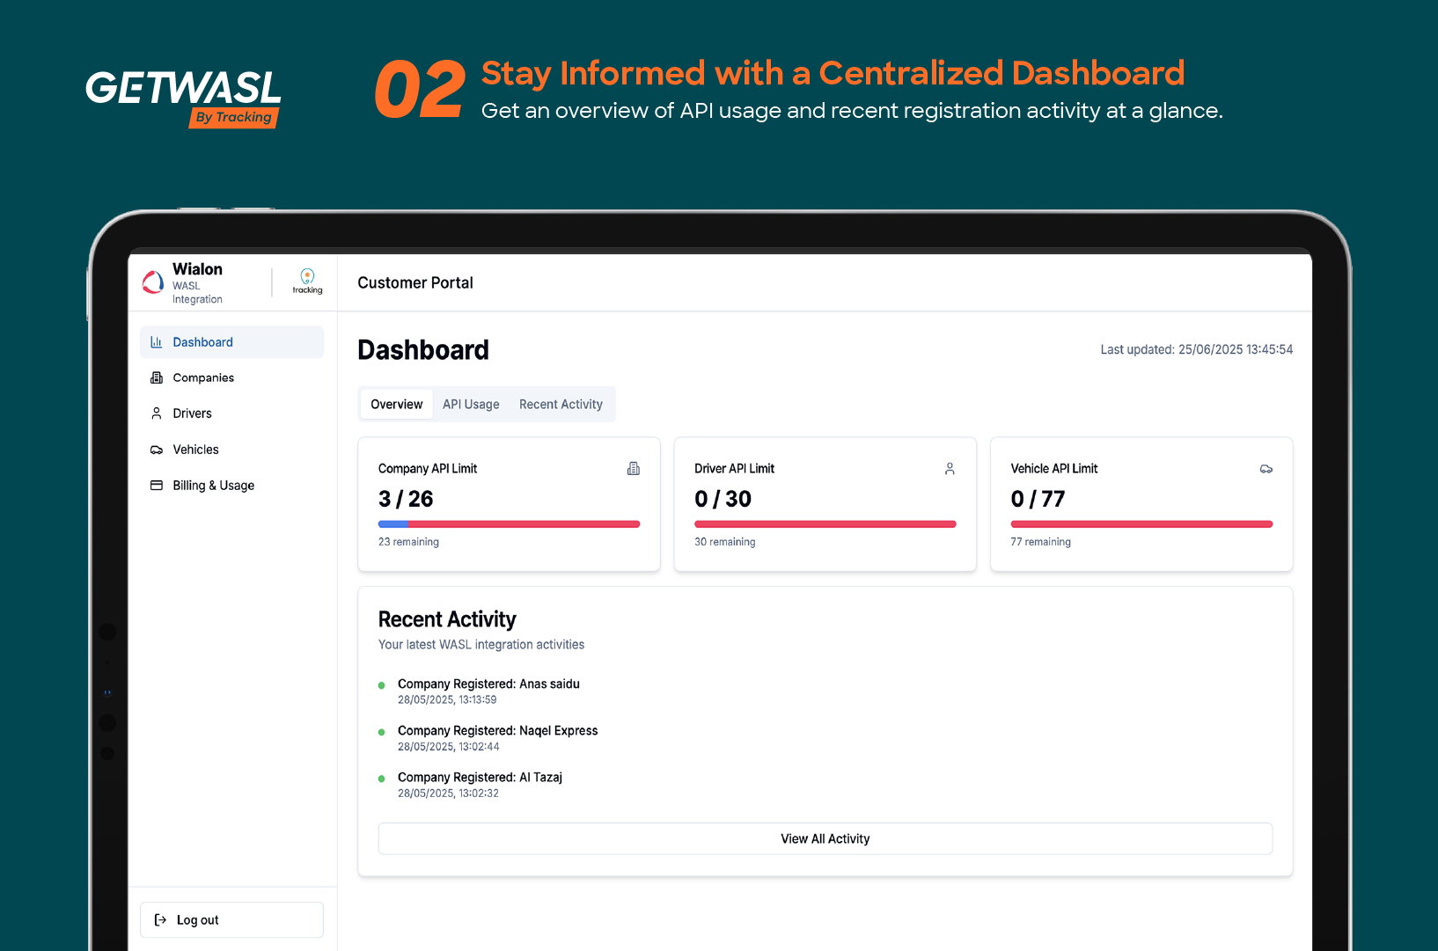Click the timestamp "28/05/2025, 13:13:59"
This screenshot has width=1438, height=951.
447,700
